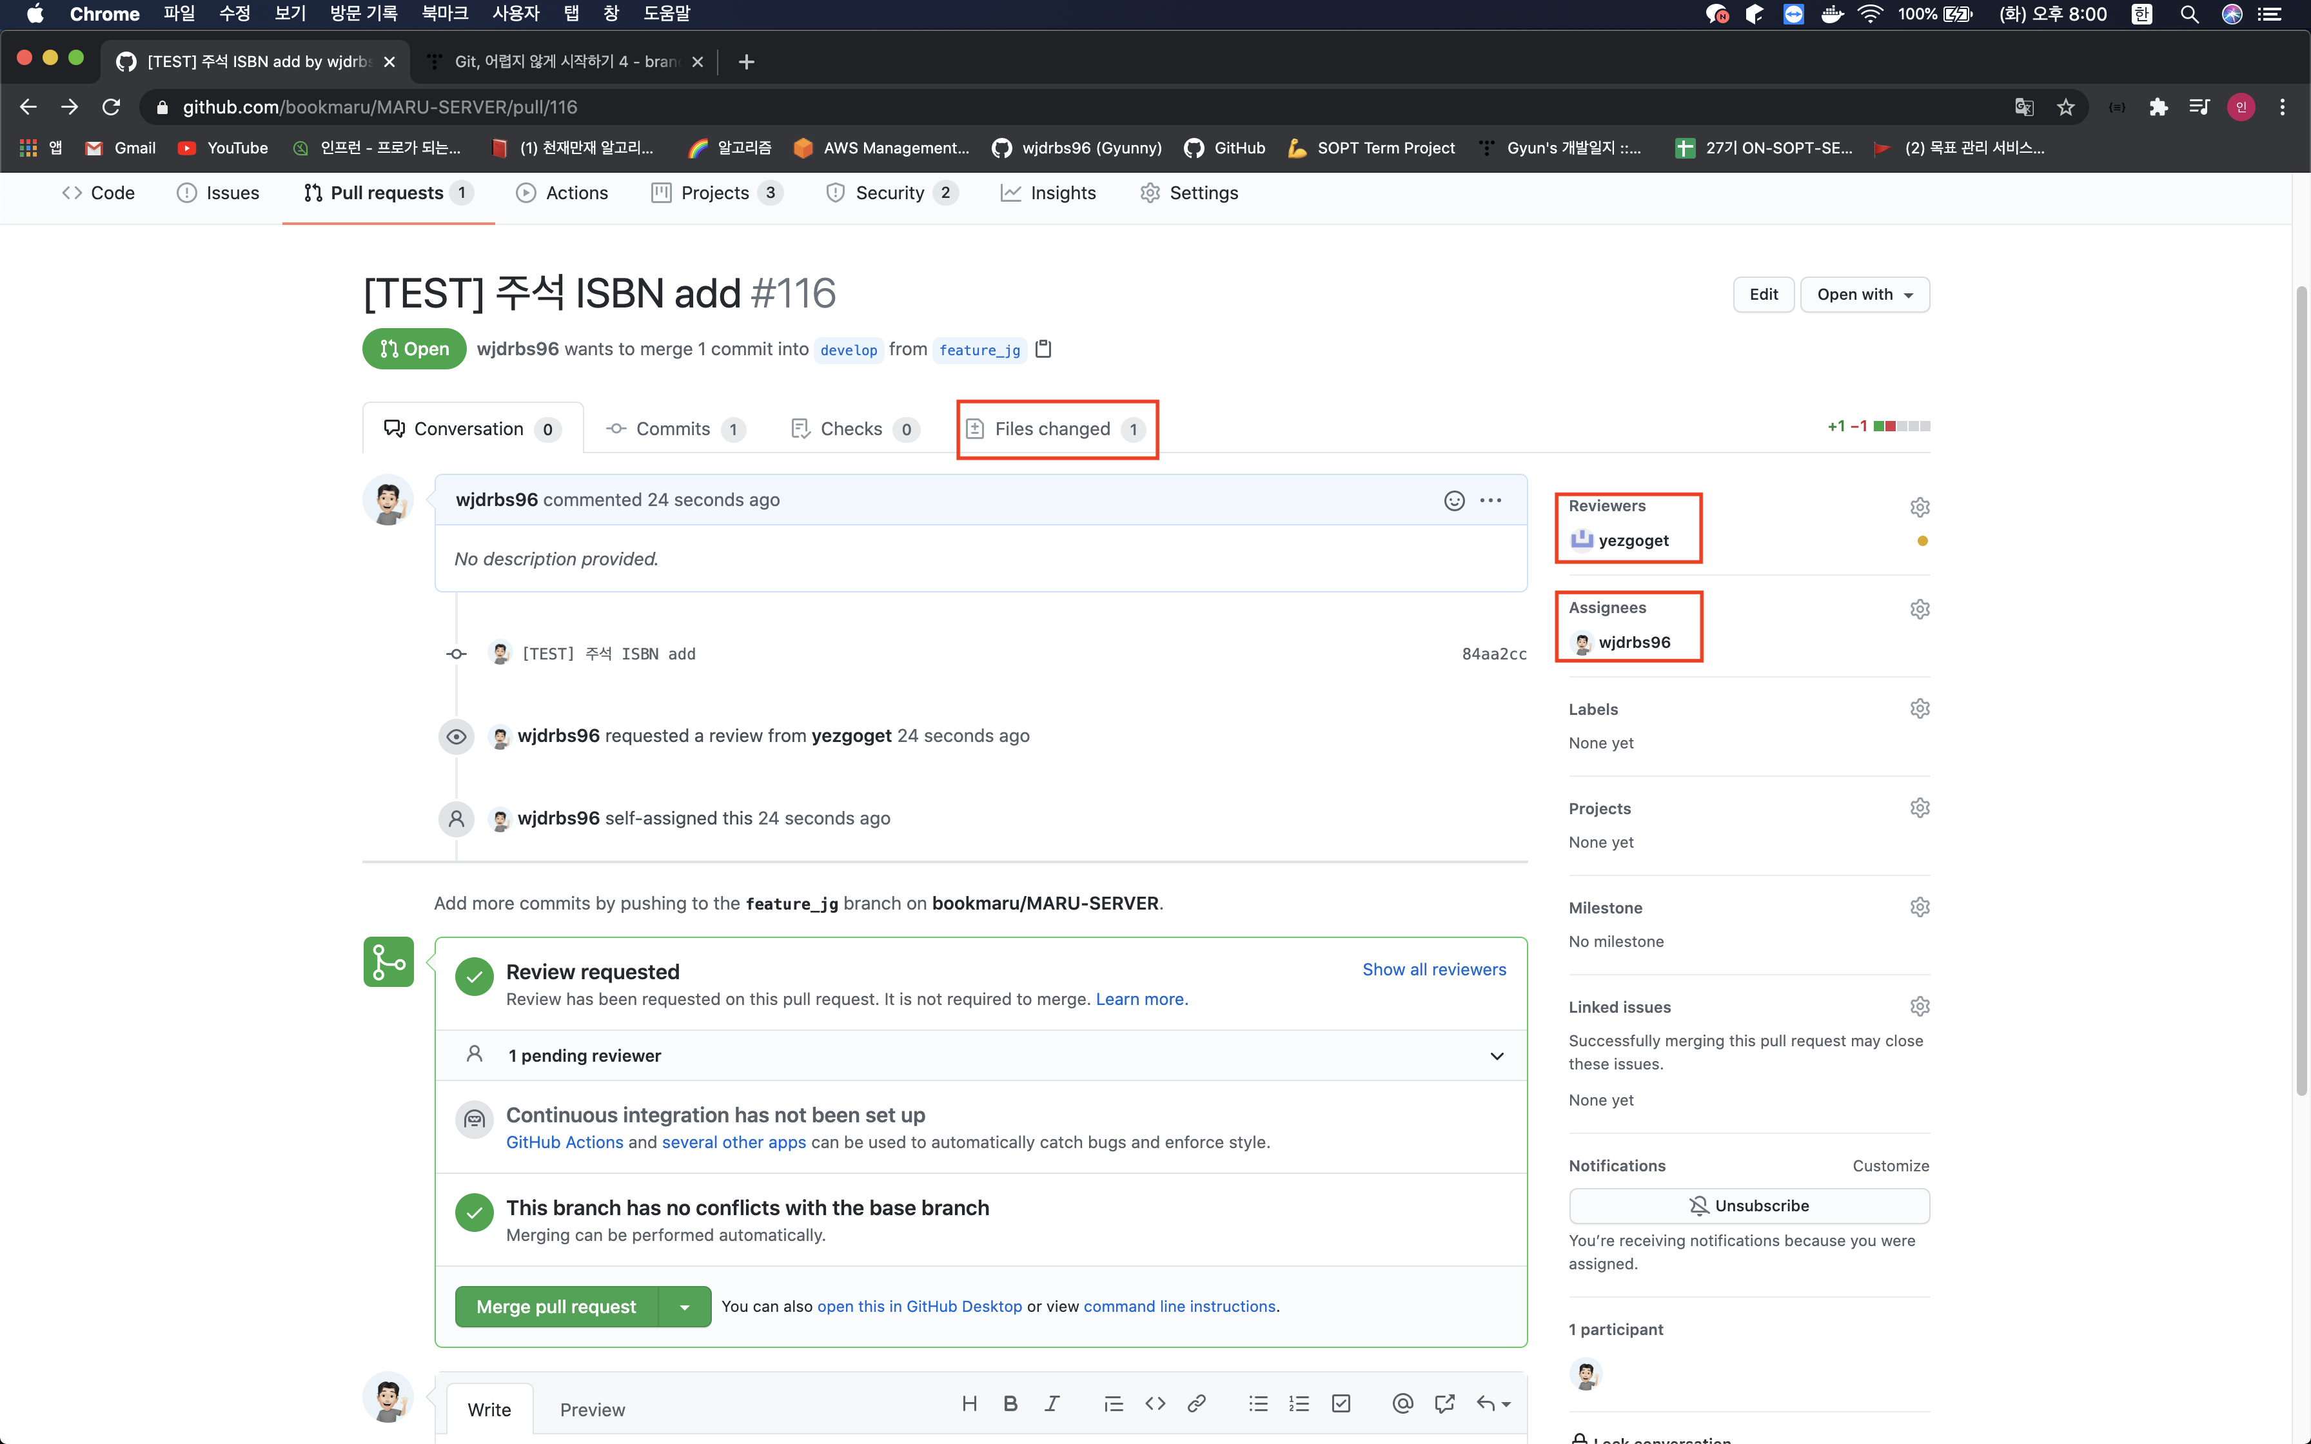Click the bold formatting icon

coord(1010,1403)
